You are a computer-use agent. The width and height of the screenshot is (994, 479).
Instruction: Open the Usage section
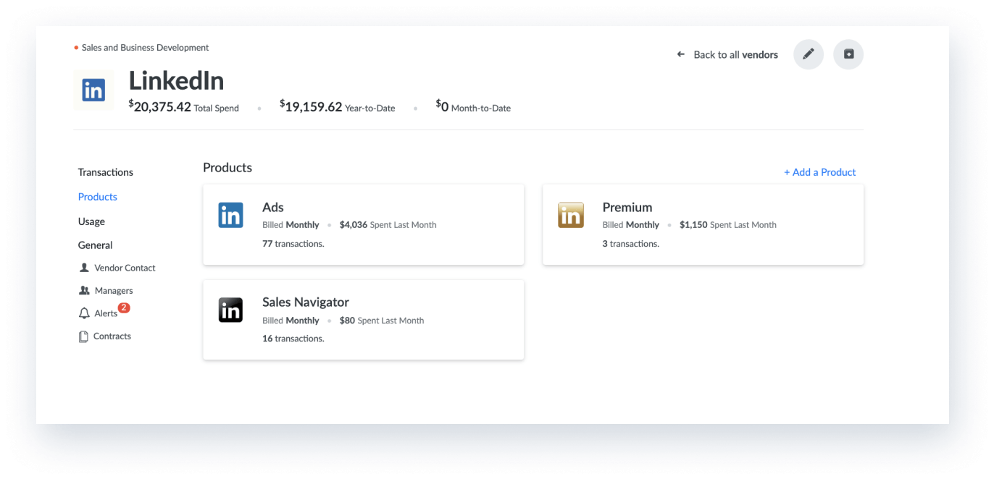click(x=91, y=221)
